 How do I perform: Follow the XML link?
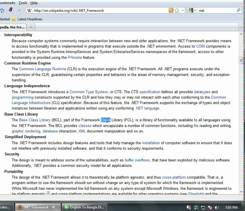pyautogui.click(x=82, y=131)
